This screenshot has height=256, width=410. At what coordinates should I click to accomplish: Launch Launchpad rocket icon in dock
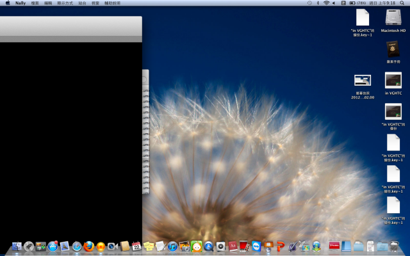pos(28,246)
